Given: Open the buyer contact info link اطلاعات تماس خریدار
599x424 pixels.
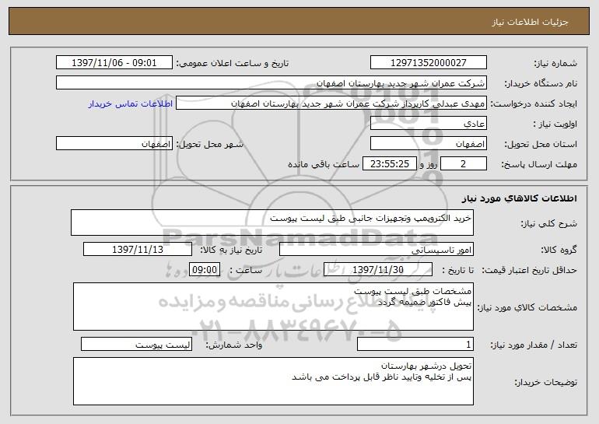Looking at the screenshot, I should coord(131,104).
